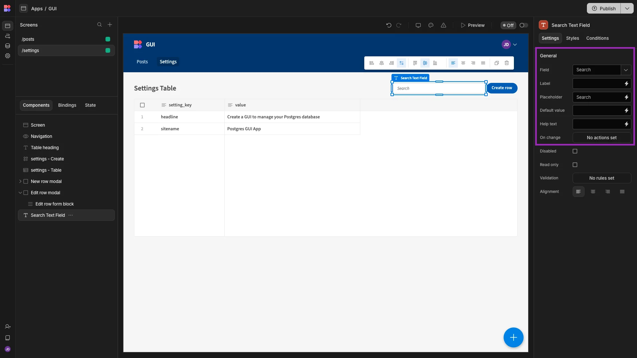The height and width of the screenshot is (358, 637).
Task: Select justify alignment in the Alignment setting
Action: point(622,192)
